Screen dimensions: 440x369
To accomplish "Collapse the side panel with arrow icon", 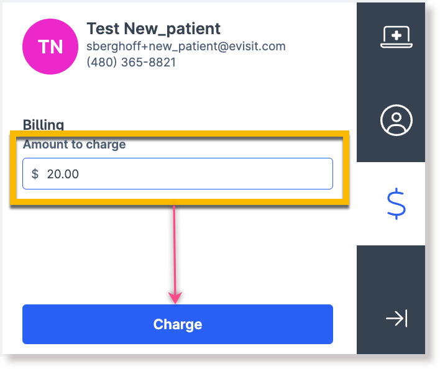I will [396, 318].
